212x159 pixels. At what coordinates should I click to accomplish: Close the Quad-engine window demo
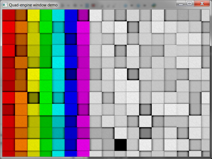(202, 4)
